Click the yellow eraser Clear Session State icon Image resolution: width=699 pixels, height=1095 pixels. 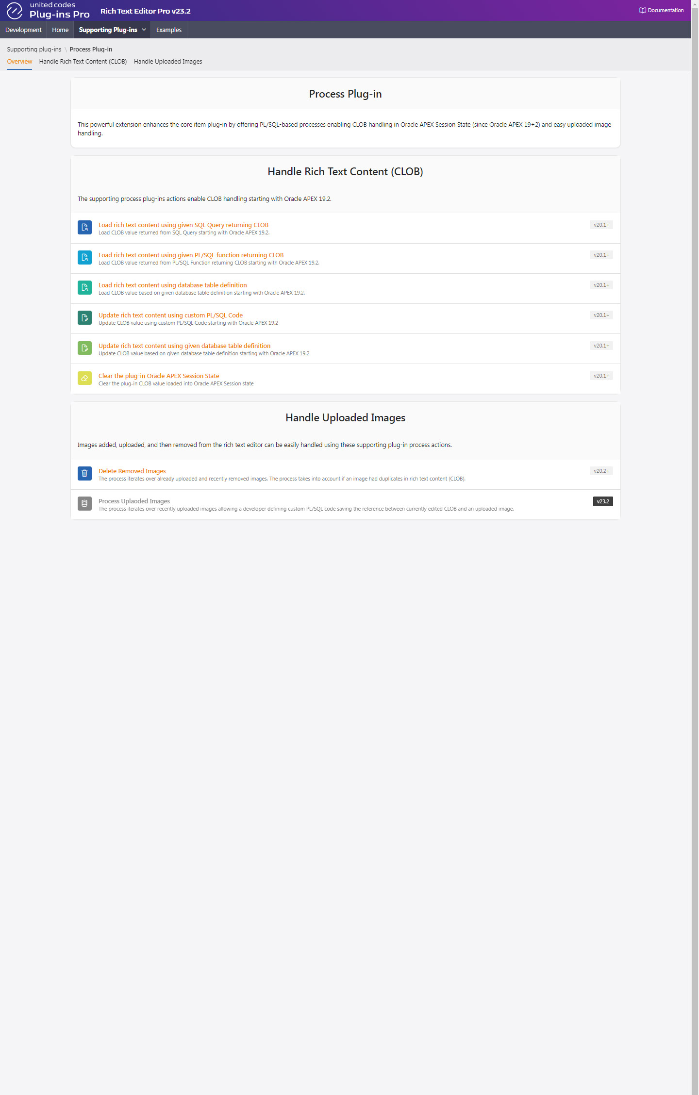[84, 378]
